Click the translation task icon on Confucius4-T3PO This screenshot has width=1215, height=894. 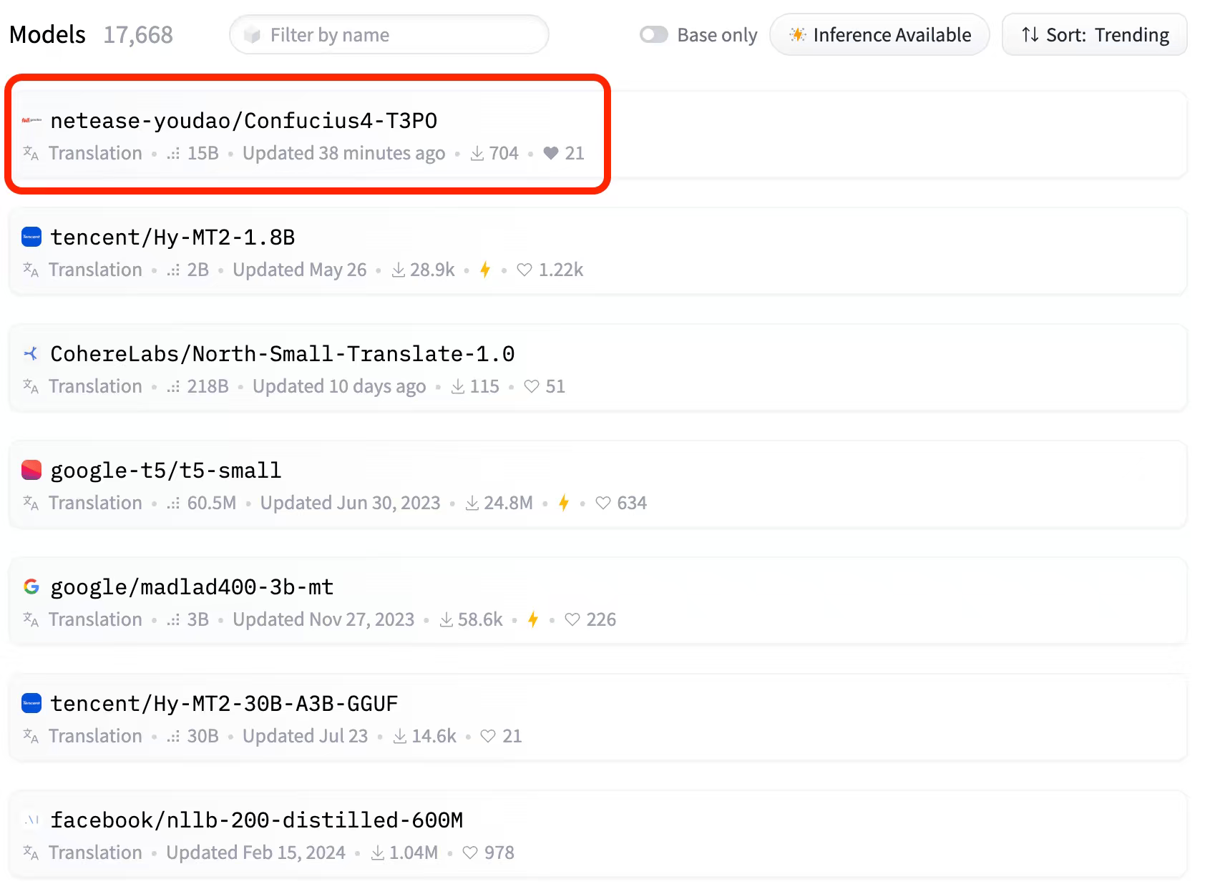point(31,153)
